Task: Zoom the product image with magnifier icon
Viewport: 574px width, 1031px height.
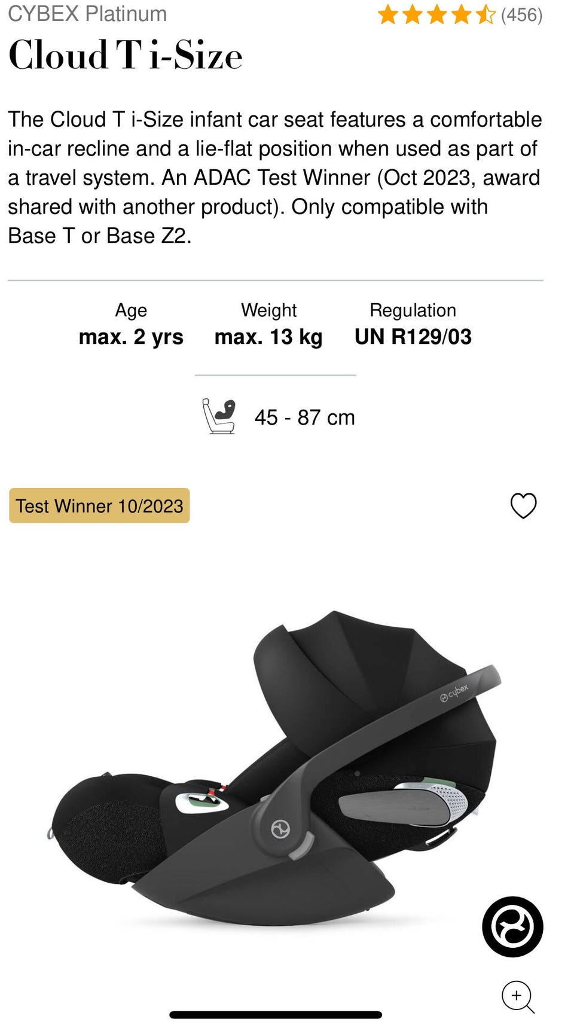Action: pyautogui.click(x=518, y=997)
